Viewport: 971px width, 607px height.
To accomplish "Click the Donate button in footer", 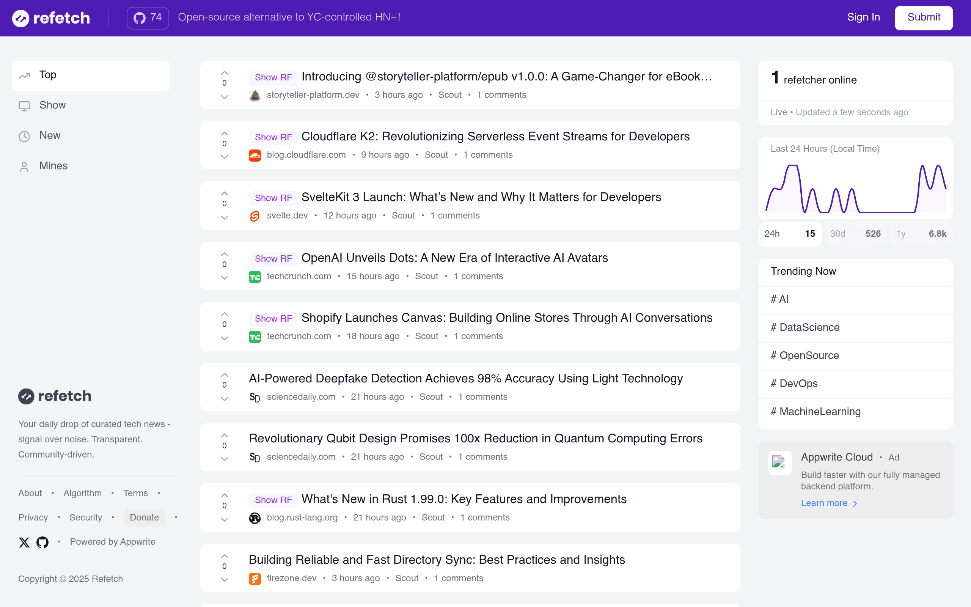I will 144,517.
